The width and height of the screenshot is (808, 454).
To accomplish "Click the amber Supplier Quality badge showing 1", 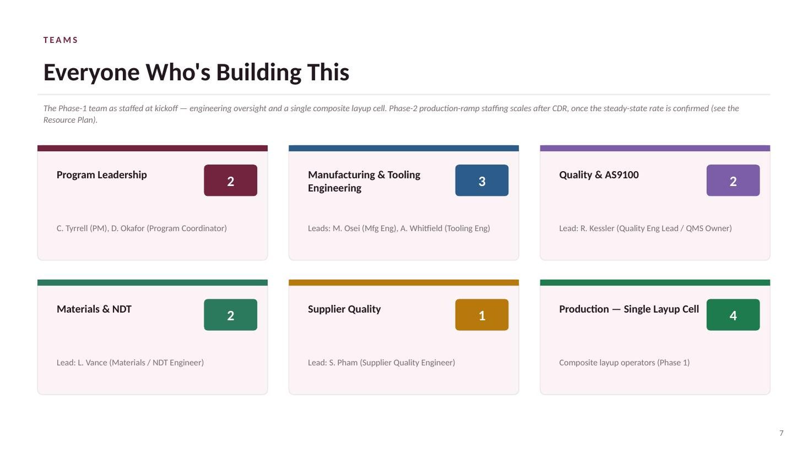I will 482,315.
